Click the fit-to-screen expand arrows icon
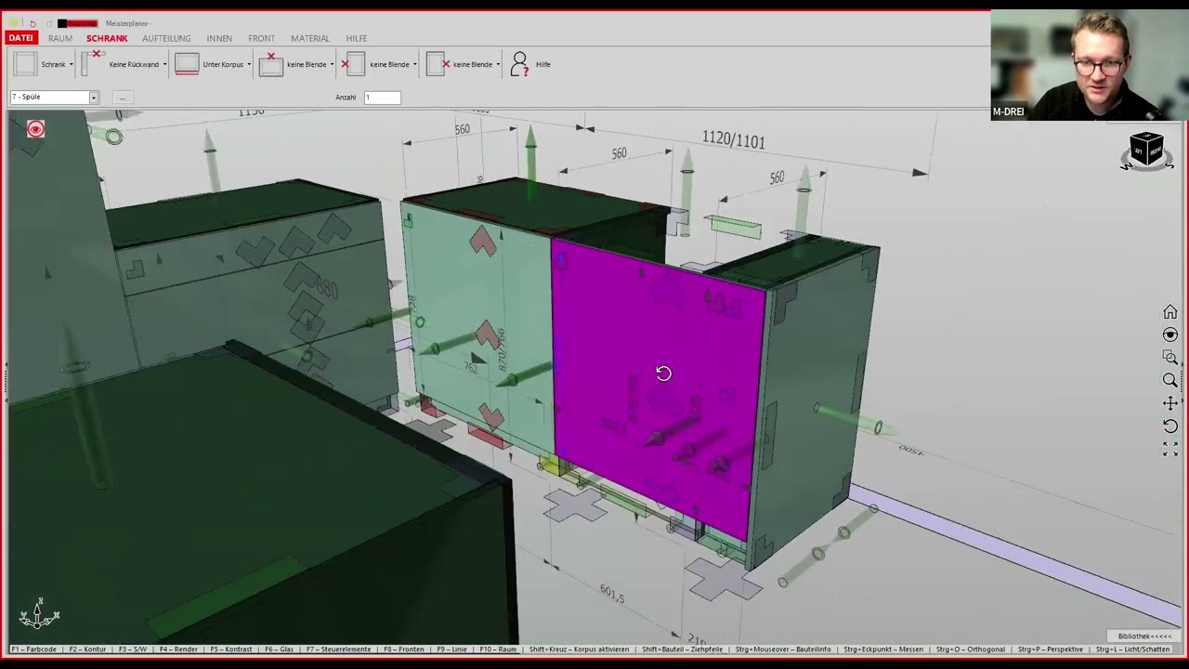The image size is (1189, 669). coord(1170,449)
